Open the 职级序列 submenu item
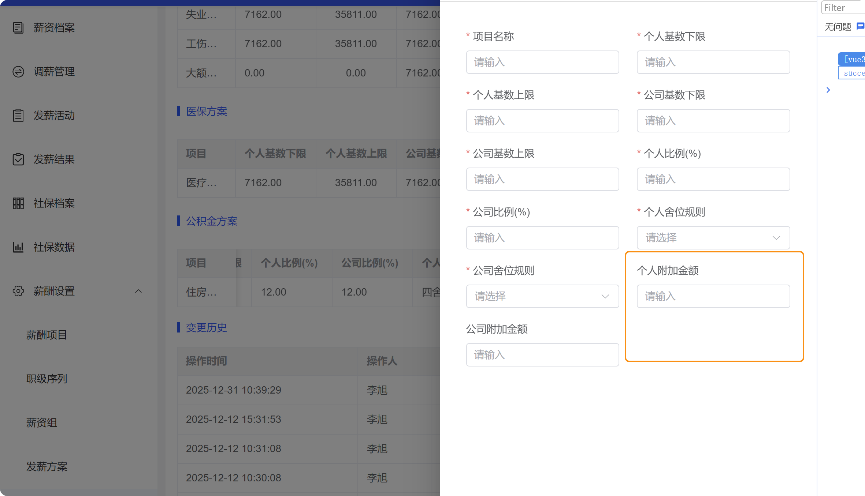 pos(47,379)
